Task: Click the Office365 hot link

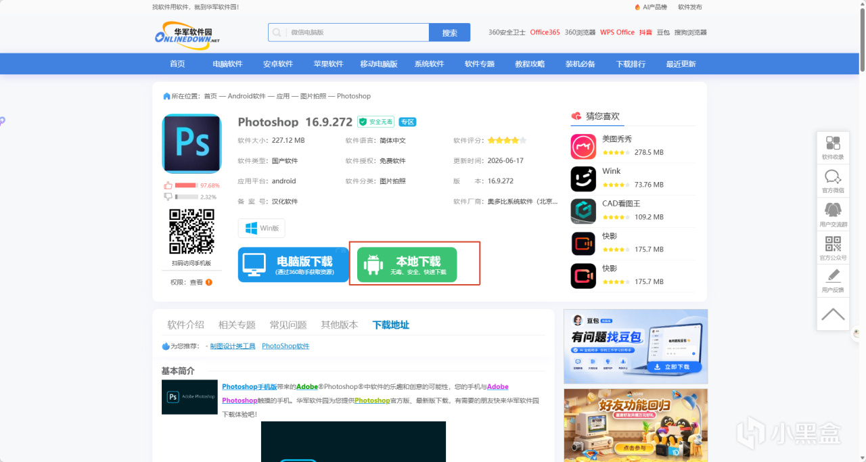Action: click(545, 32)
